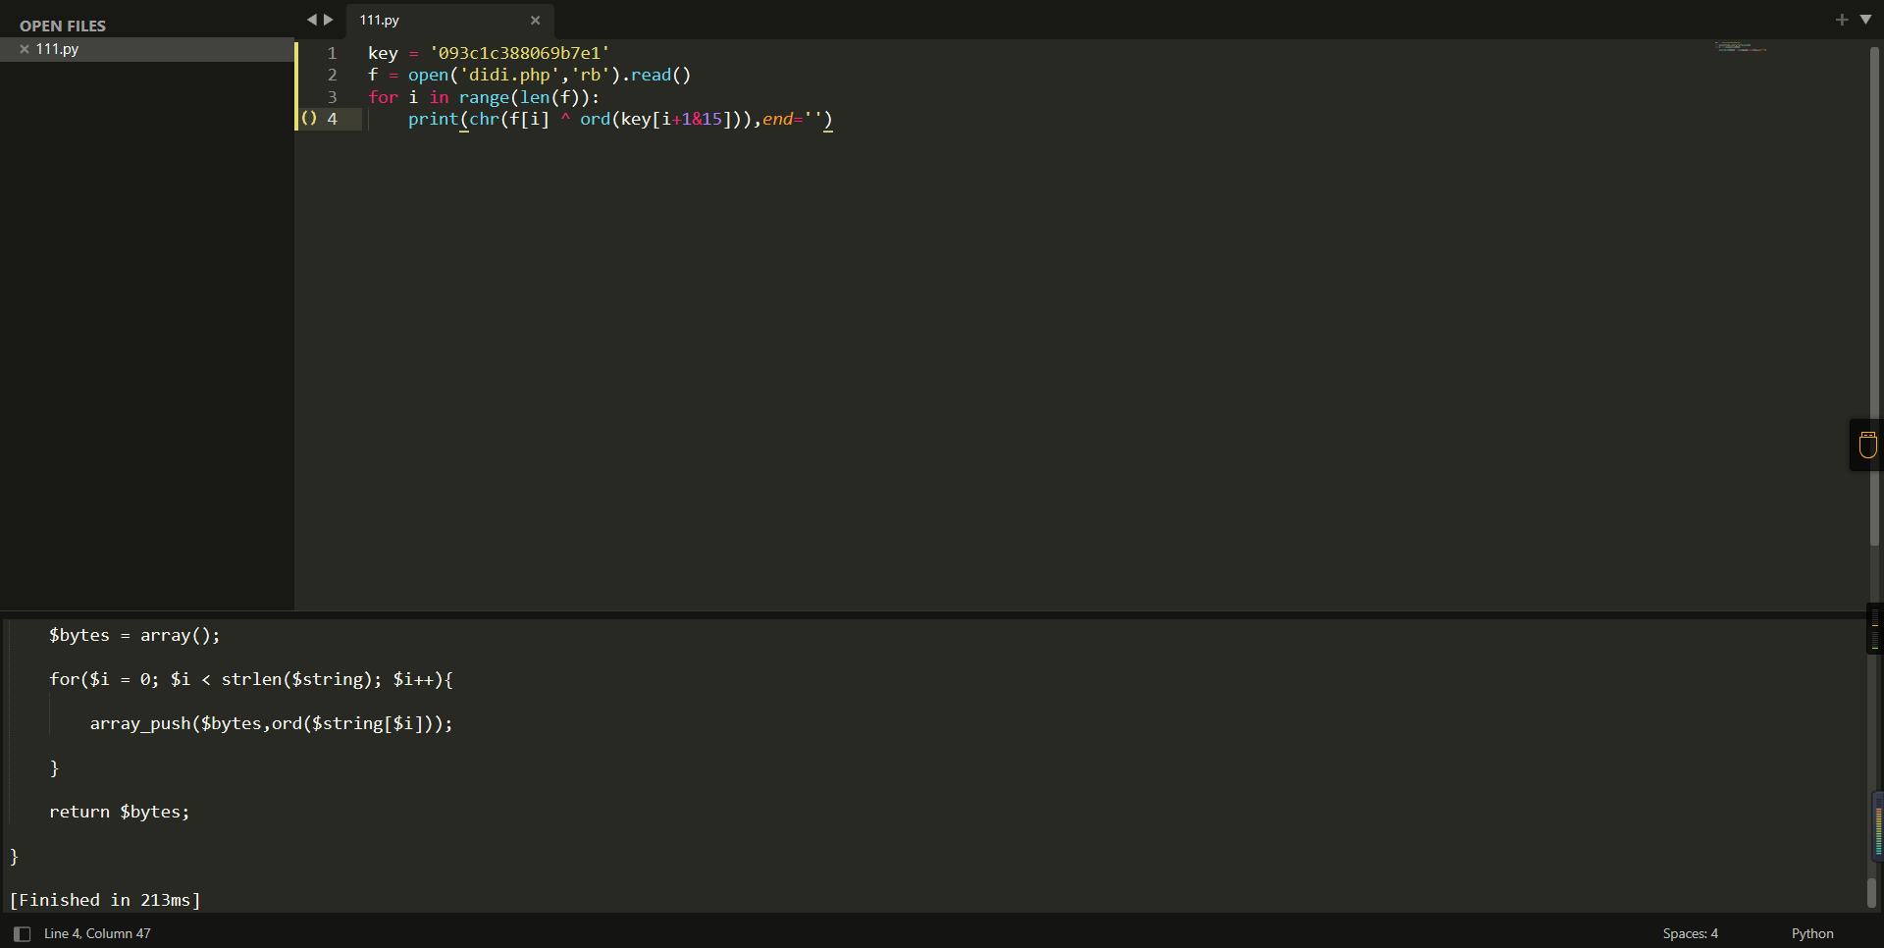Screen dimensions: 1884x948
Task: Click the editor vertical scrollbar
Action: pos(1874,294)
